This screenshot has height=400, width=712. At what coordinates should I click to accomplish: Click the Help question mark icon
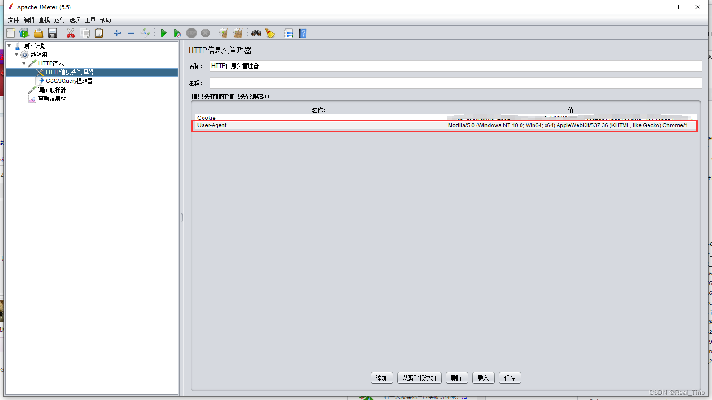[x=302, y=33]
